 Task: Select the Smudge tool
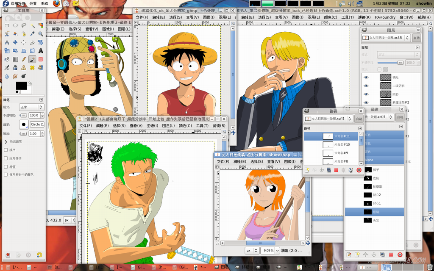point(15,76)
